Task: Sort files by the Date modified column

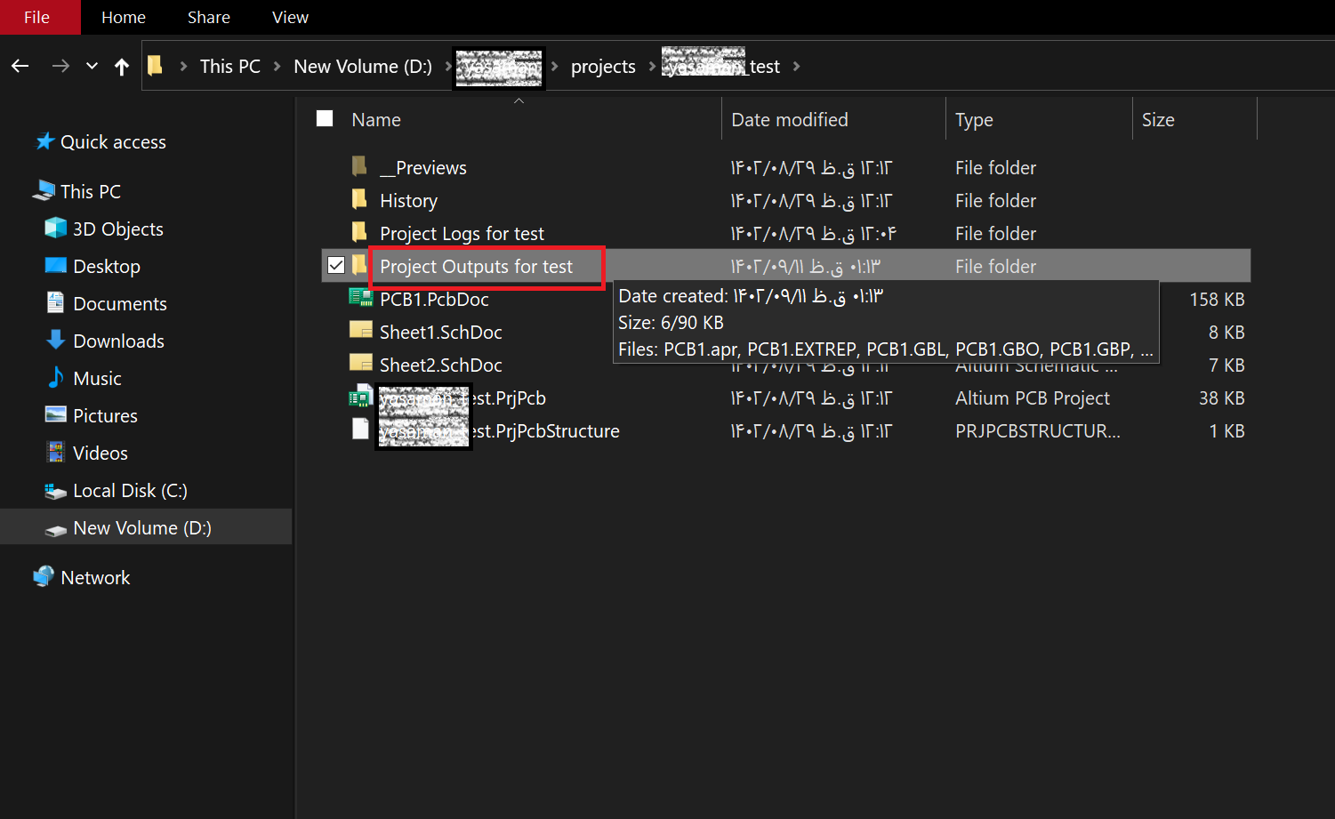Action: coord(789,120)
